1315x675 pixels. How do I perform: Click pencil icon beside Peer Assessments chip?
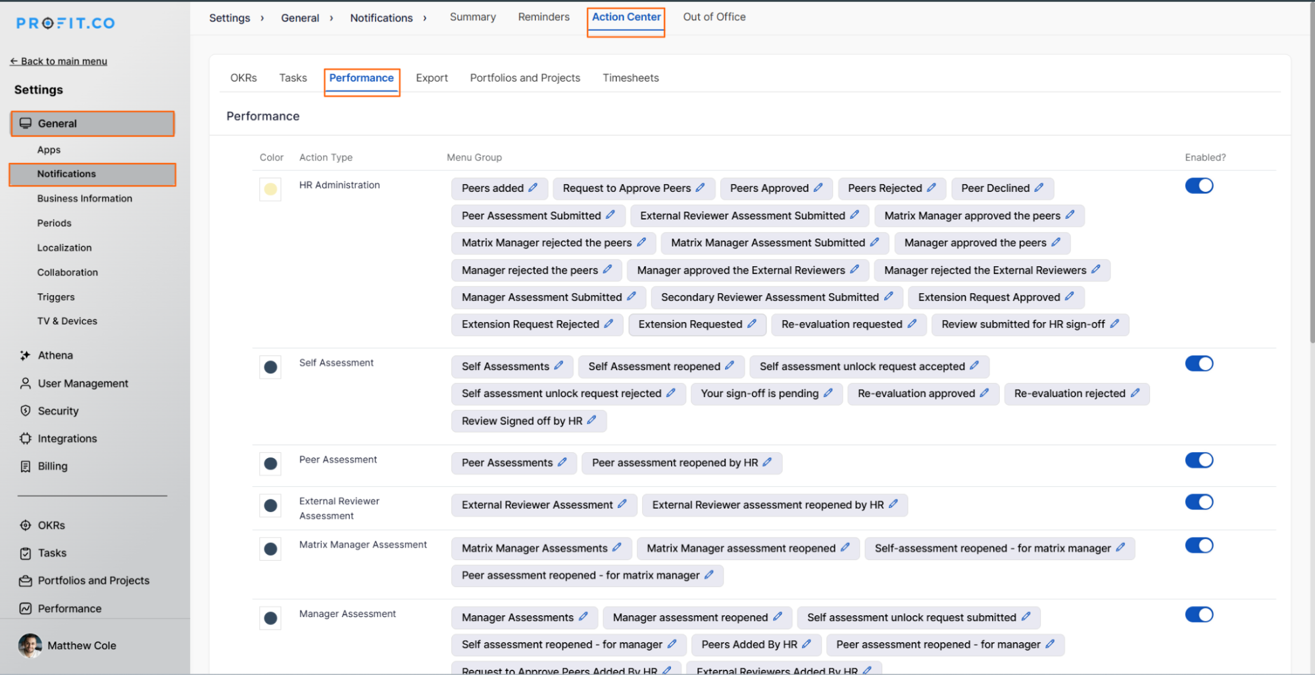[562, 462]
